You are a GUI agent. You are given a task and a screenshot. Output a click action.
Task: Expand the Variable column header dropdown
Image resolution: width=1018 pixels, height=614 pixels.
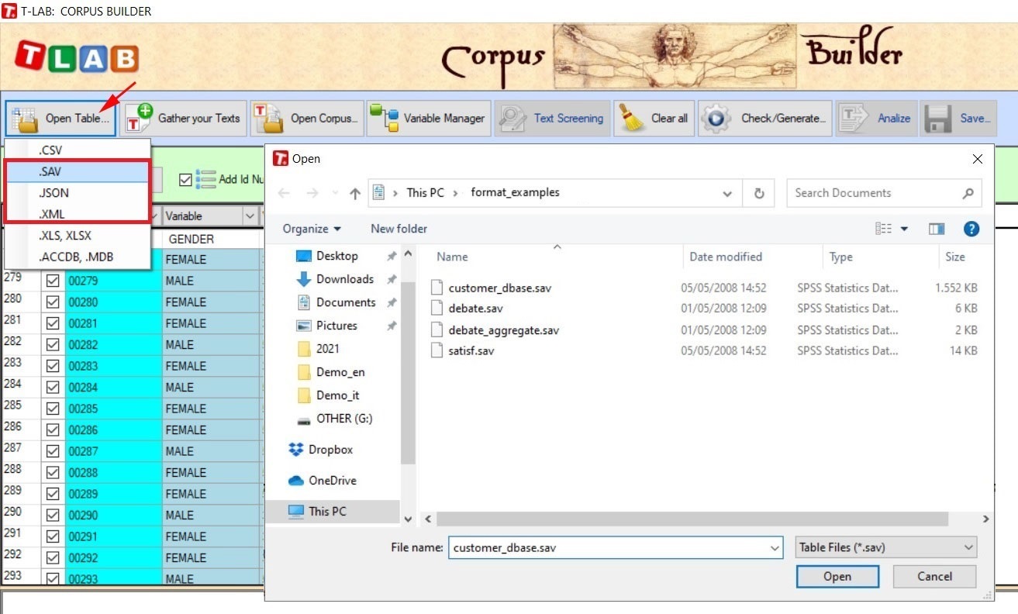[x=250, y=216]
